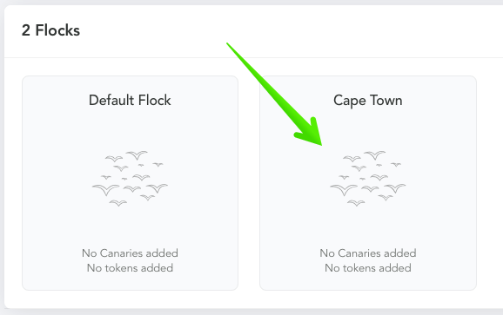Click the bottommost bird in Cape Town icon

coord(356,203)
